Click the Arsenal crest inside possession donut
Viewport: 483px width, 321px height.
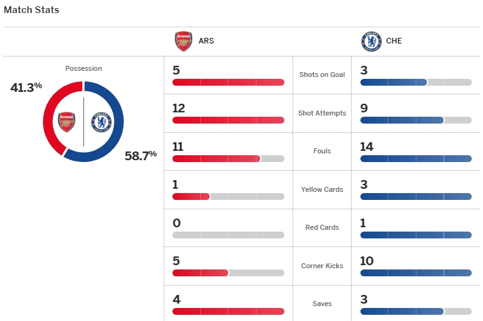67,121
